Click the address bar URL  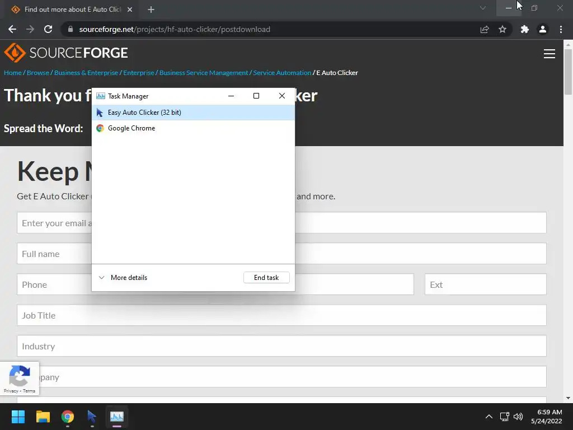tap(175, 29)
